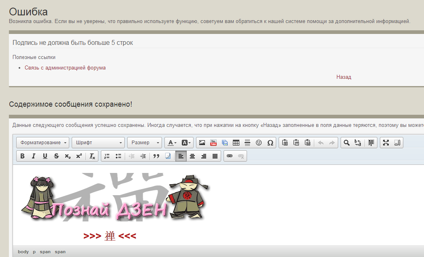Insert a special character (Omega icon)
The image size is (424, 257).
(x=270, y=143)
